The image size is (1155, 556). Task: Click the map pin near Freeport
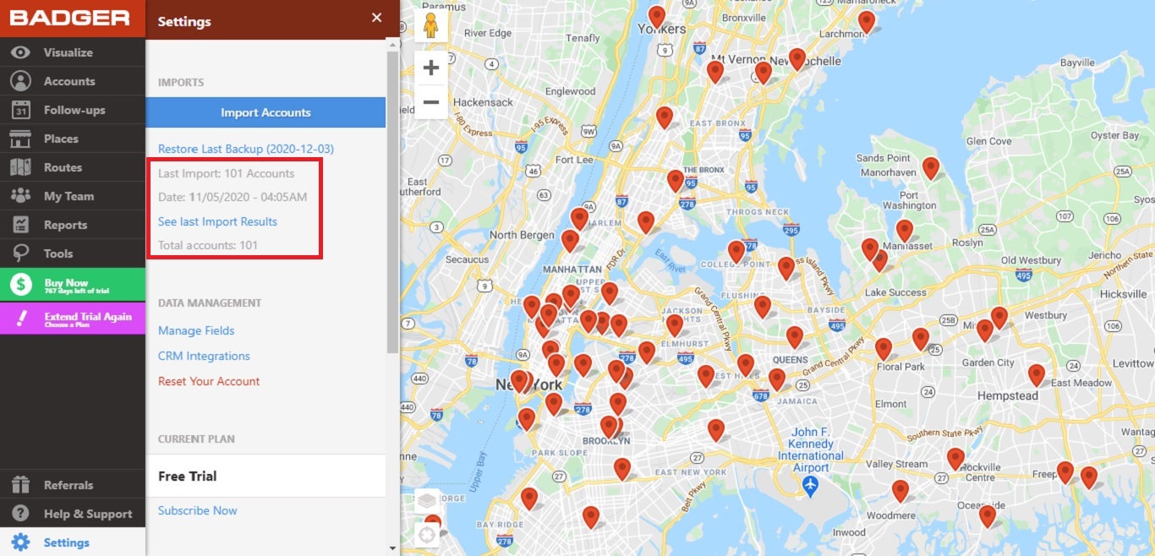click(1065, 472)
